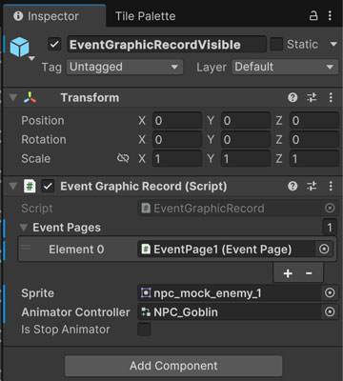Open the Layer dropdown showing Default
Image resolution: width=343 pixels, height=381 pixels.
pos(285,67)
